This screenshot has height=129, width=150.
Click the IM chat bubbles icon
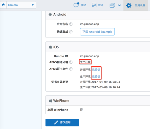[x=112, y=5]
